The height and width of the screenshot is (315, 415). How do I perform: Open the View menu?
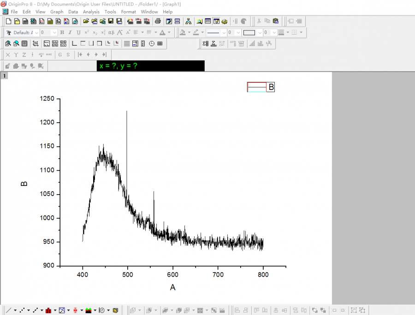(41, 12)
